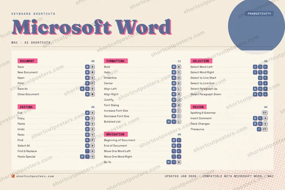This screenshot has width=285, height=190.
Task: Click the 'UPDATED JAN 2026' footer text
Action: [180, 176]
